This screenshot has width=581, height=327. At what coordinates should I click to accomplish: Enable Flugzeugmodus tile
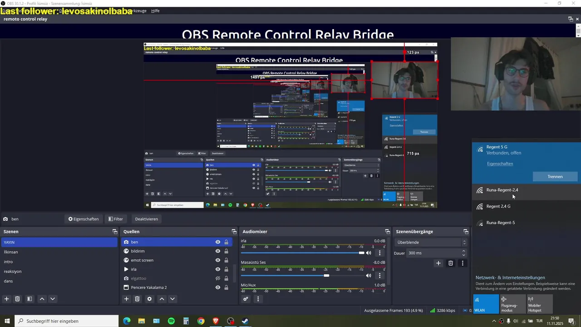pyautogui.click(x=512, y=304)
